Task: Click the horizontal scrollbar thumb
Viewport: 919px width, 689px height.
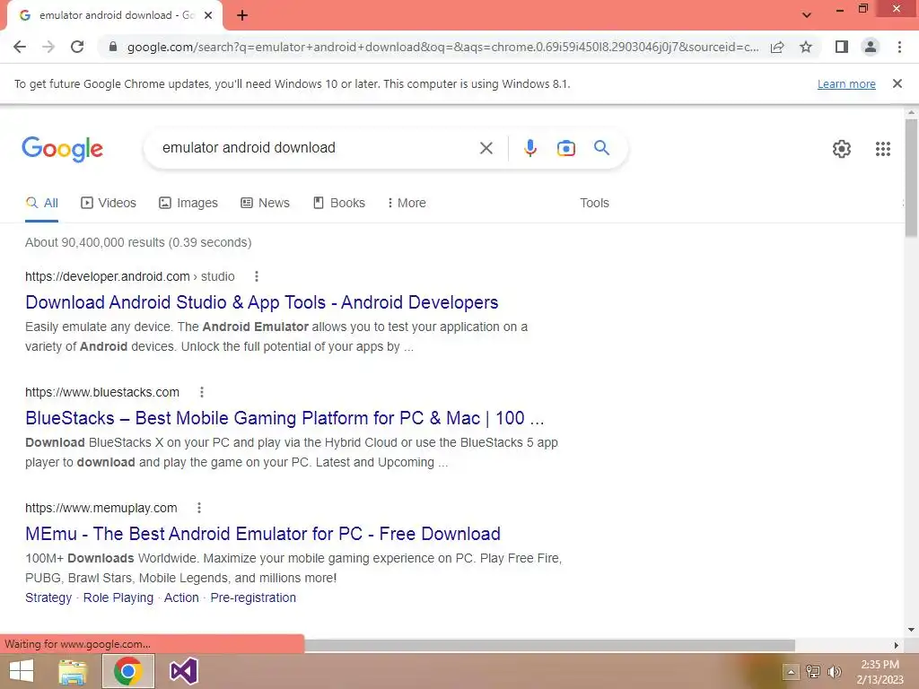Action: [x=550, y=645]
